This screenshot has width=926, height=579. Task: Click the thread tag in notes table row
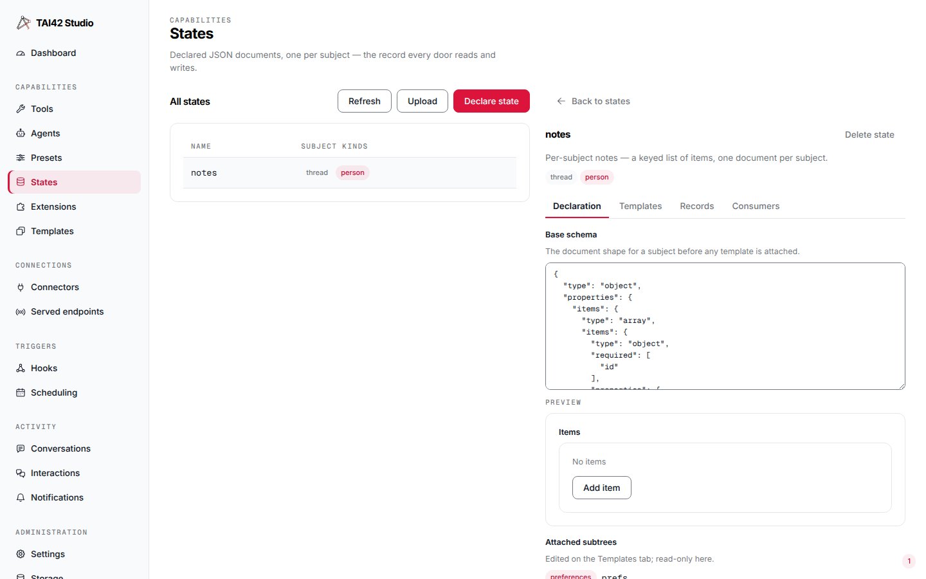317,173
